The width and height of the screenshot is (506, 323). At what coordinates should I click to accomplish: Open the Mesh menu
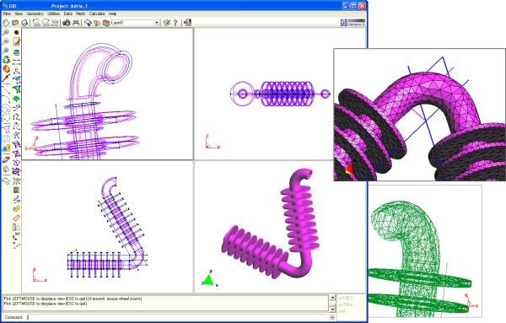[x=80, y=13]
